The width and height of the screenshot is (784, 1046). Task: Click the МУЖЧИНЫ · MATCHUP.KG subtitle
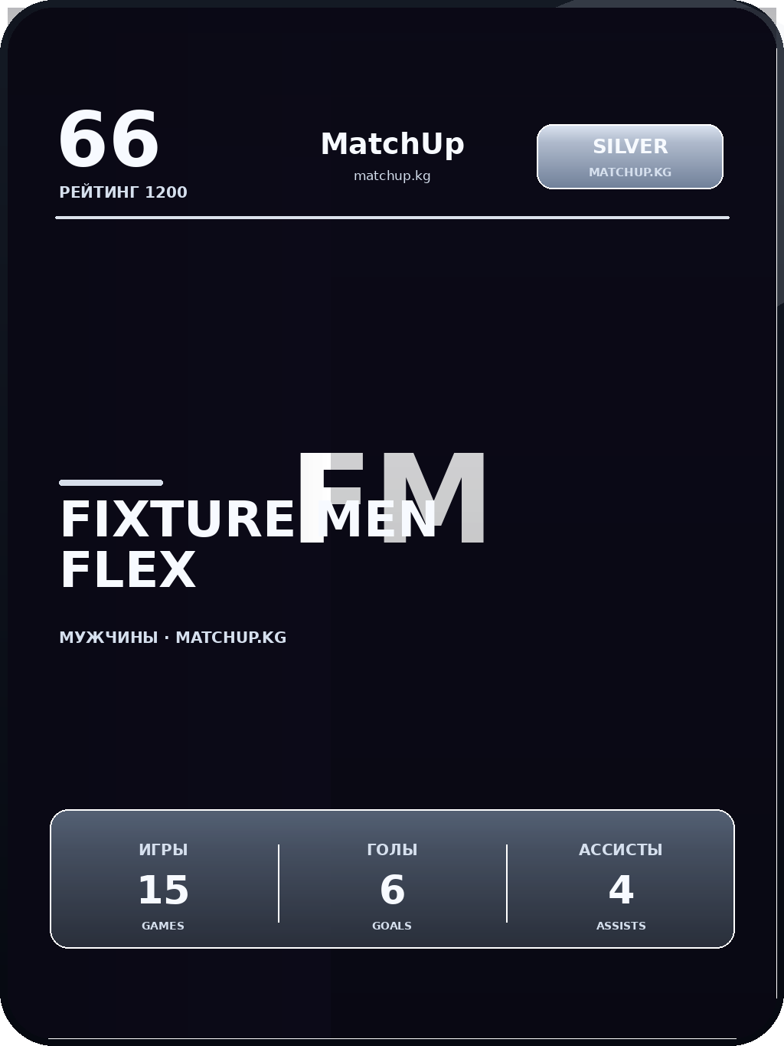click(x=173, y=638)
